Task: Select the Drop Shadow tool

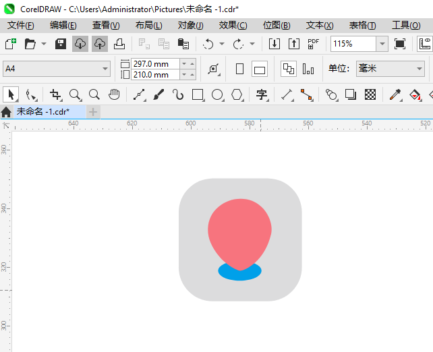Action: [351, 94]
